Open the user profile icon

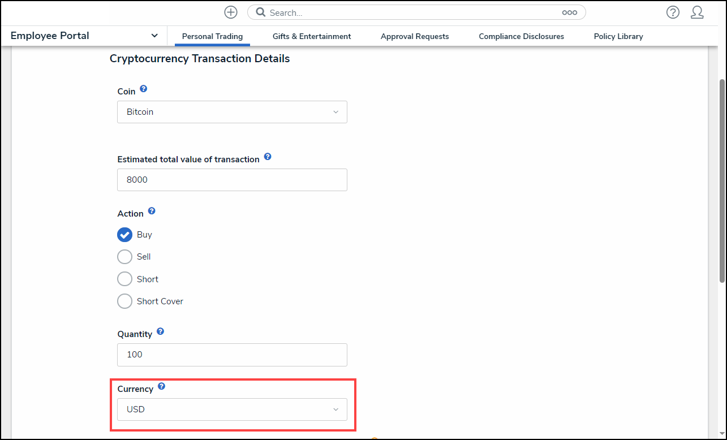pyautogui.click(x=697, y=12)
